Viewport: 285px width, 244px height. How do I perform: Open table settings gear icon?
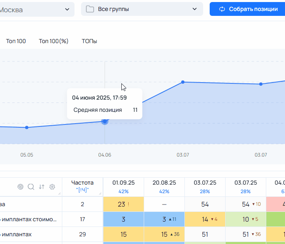(52, 187)
